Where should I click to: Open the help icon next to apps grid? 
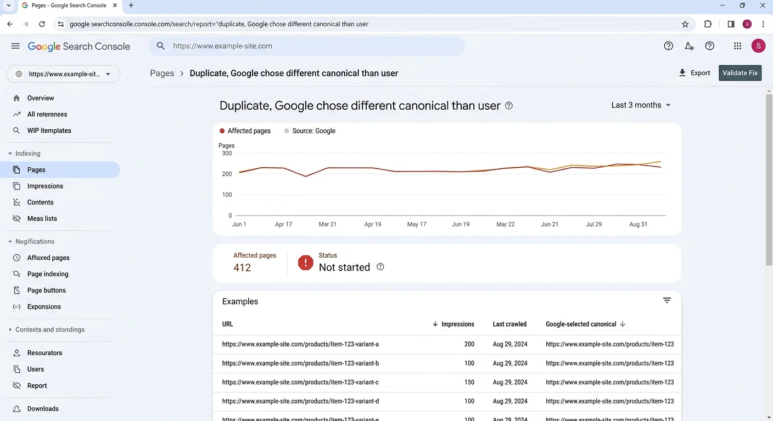click(710, 46)
